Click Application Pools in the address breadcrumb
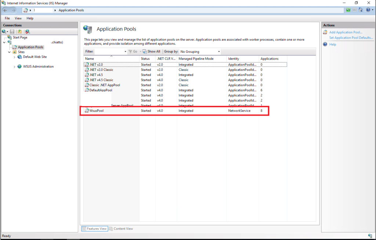Screen dimensions: 376x240 tap(71, 10)
